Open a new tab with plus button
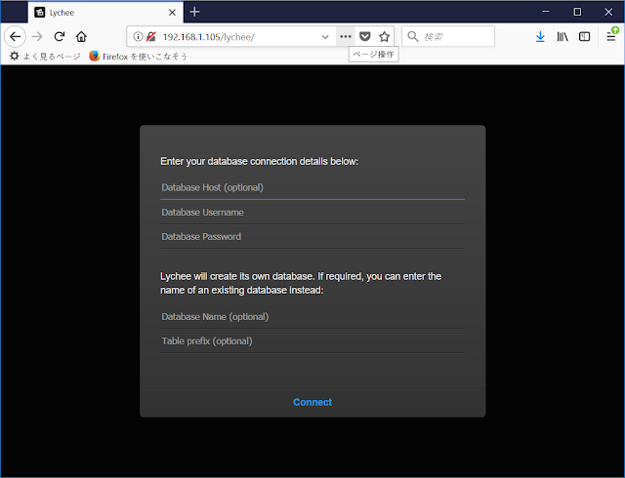This screenshot has height=478, width=625. point(194,12)
